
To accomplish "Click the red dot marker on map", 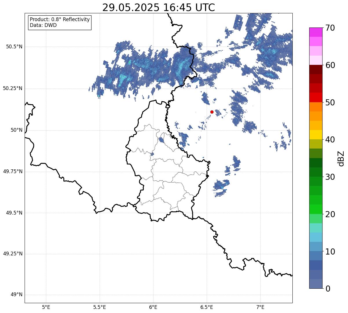I will [x=212, y=112].
